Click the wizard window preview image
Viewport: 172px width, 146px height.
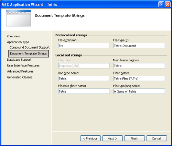click(19, 18)
